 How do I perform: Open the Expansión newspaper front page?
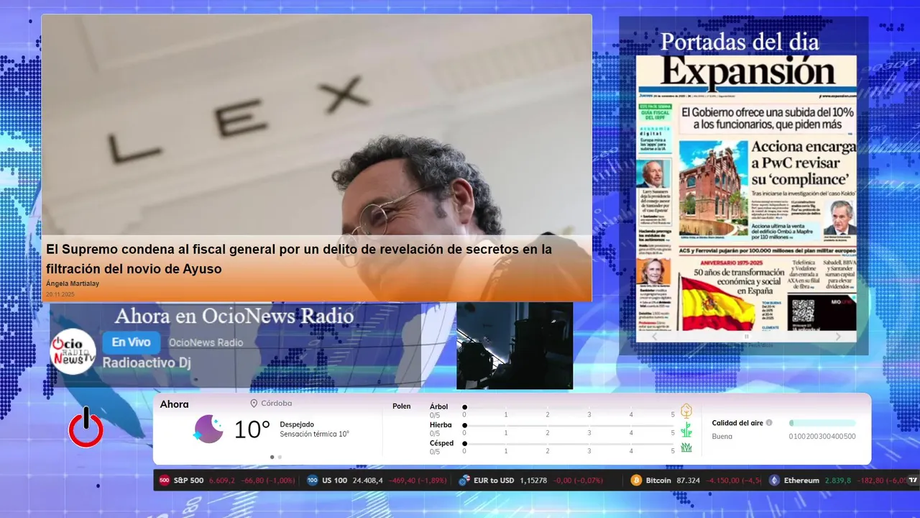tap(746, 192)
